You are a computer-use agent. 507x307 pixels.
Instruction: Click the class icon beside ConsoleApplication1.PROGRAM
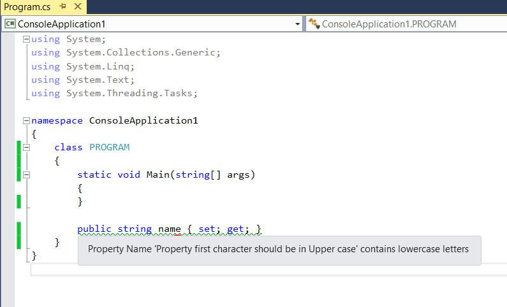coord(314,24)
